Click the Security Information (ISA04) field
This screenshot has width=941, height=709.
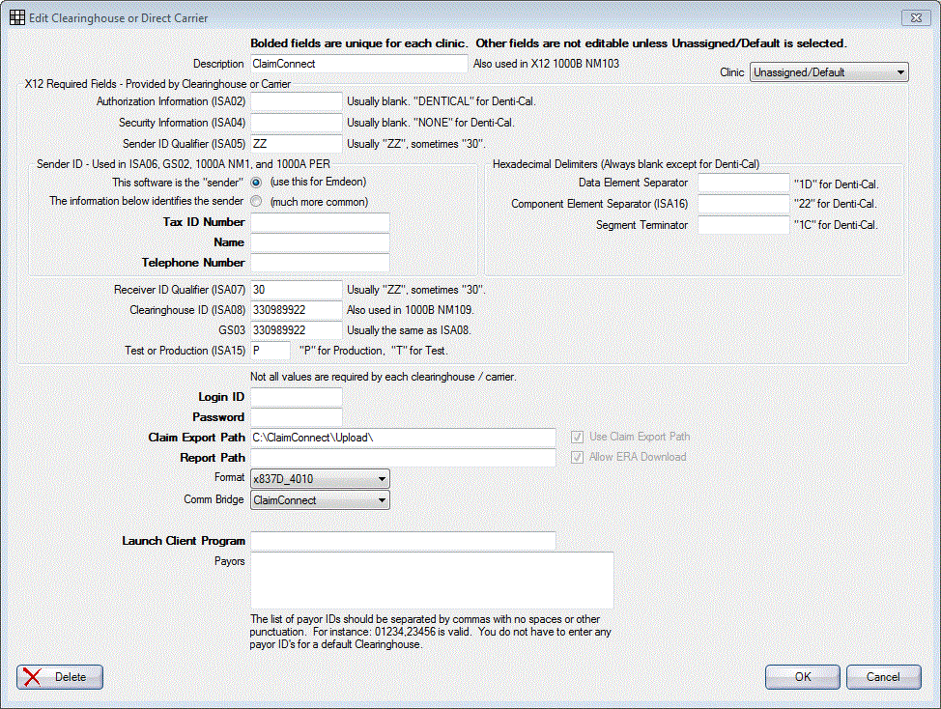coord(297,123)
